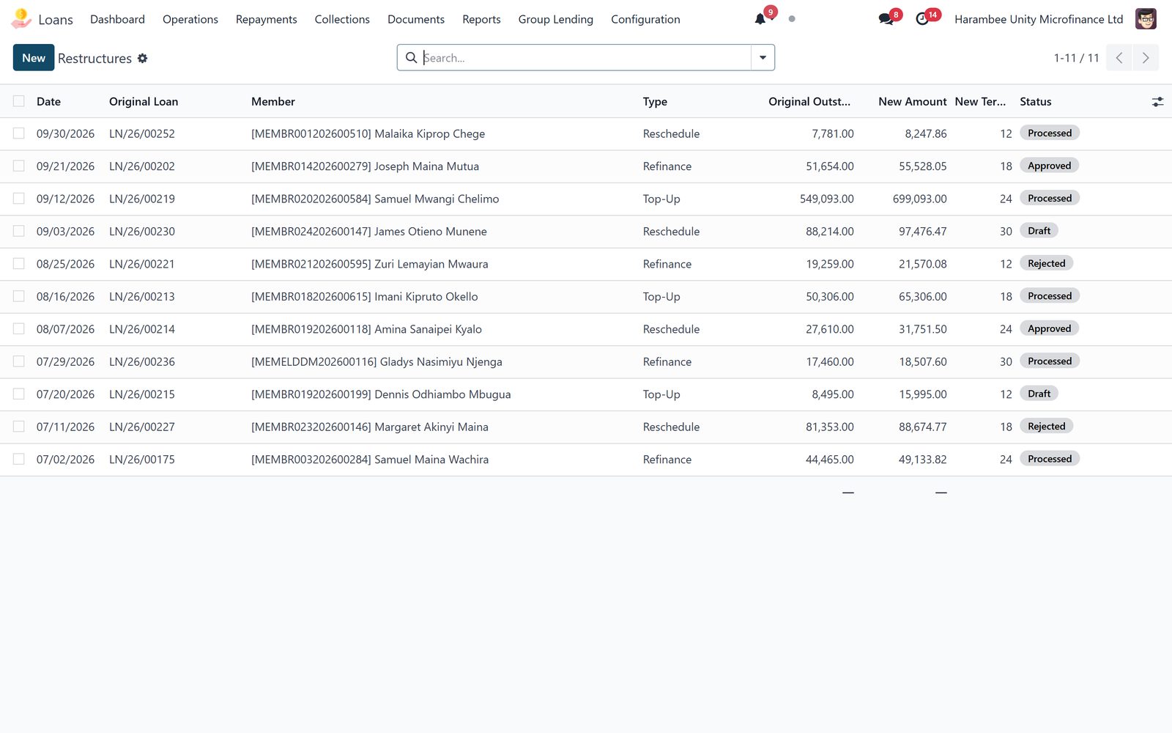Create a New restructure record
The height and width of the screenshot is (733, 1172).
[x=34, y=58]
